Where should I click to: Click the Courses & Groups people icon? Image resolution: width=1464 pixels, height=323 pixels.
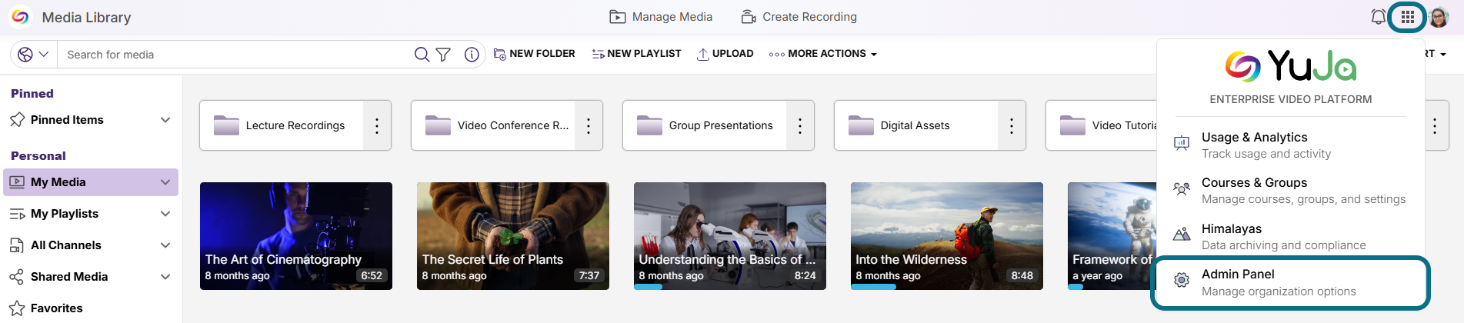(1182, 188)
